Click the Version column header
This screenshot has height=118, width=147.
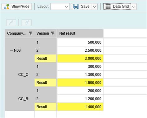(45, 33)
